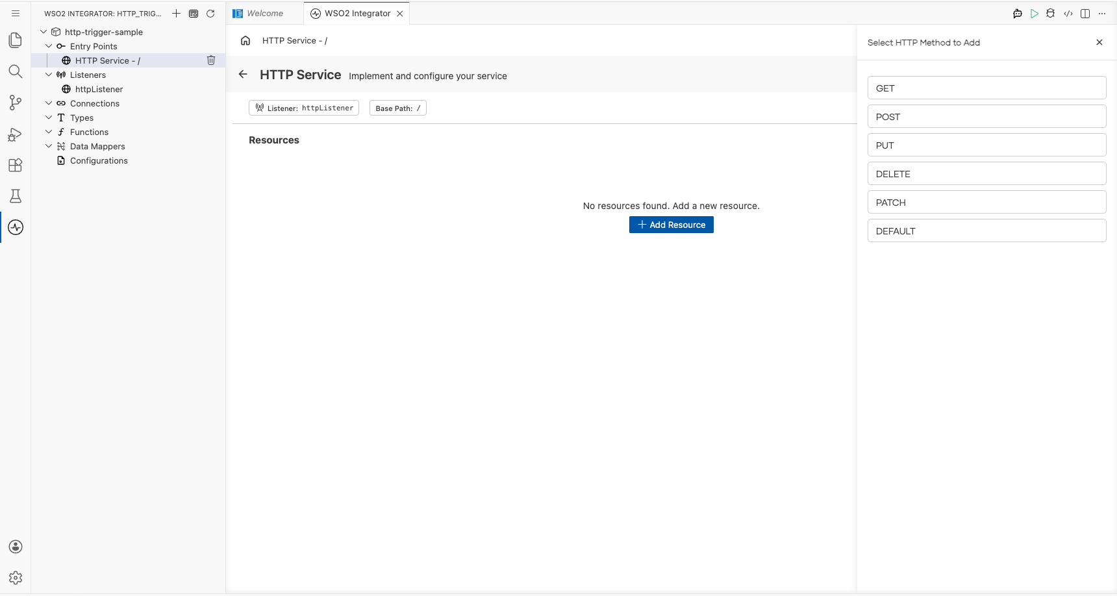This screenshot has height=596, width=1117.
Task: Select the WSO2 Integrator tab
Action: coord(357,13)
